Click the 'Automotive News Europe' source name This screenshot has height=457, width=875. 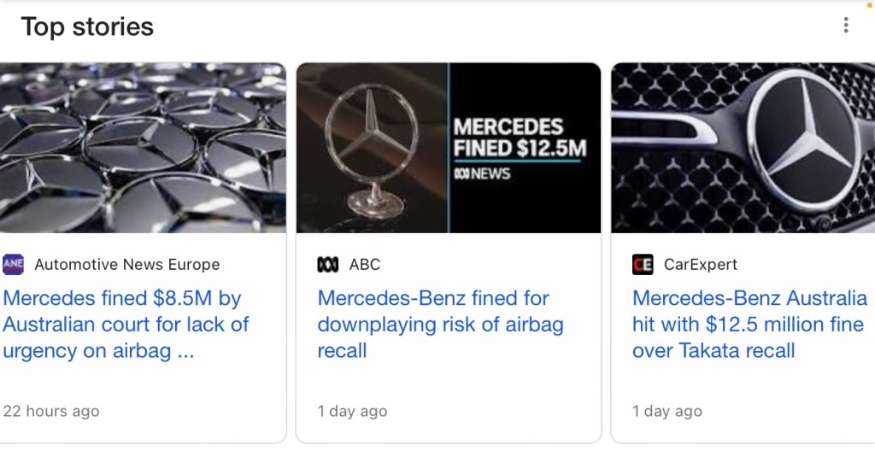click(127, 265)
